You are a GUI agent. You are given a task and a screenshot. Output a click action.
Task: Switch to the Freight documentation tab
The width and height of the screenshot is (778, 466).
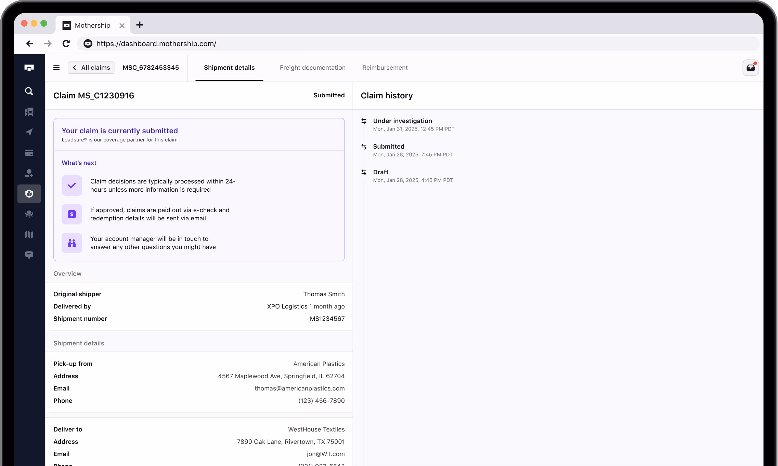pyautogui.click(x=312, y=67)
